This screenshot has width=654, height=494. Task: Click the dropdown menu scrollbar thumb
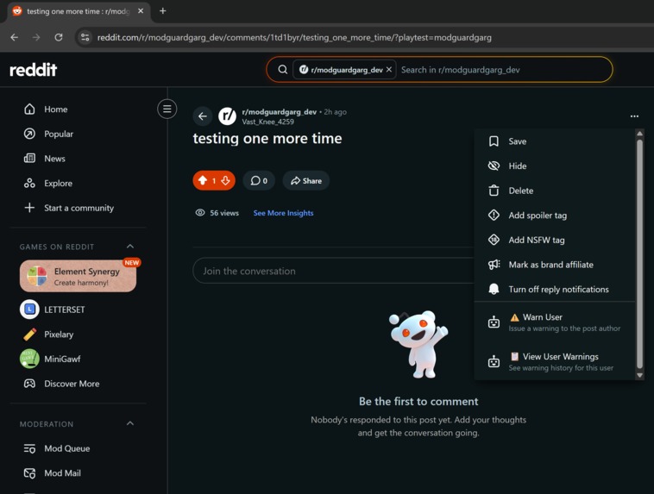pos(639,254)
